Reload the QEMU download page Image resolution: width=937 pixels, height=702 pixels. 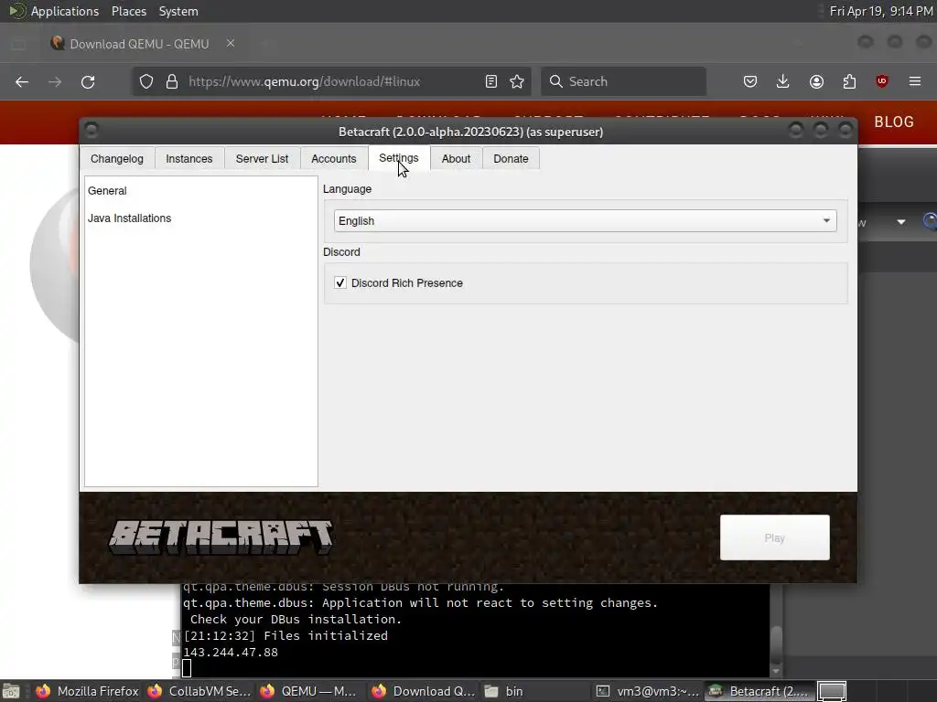coord(88,81)
